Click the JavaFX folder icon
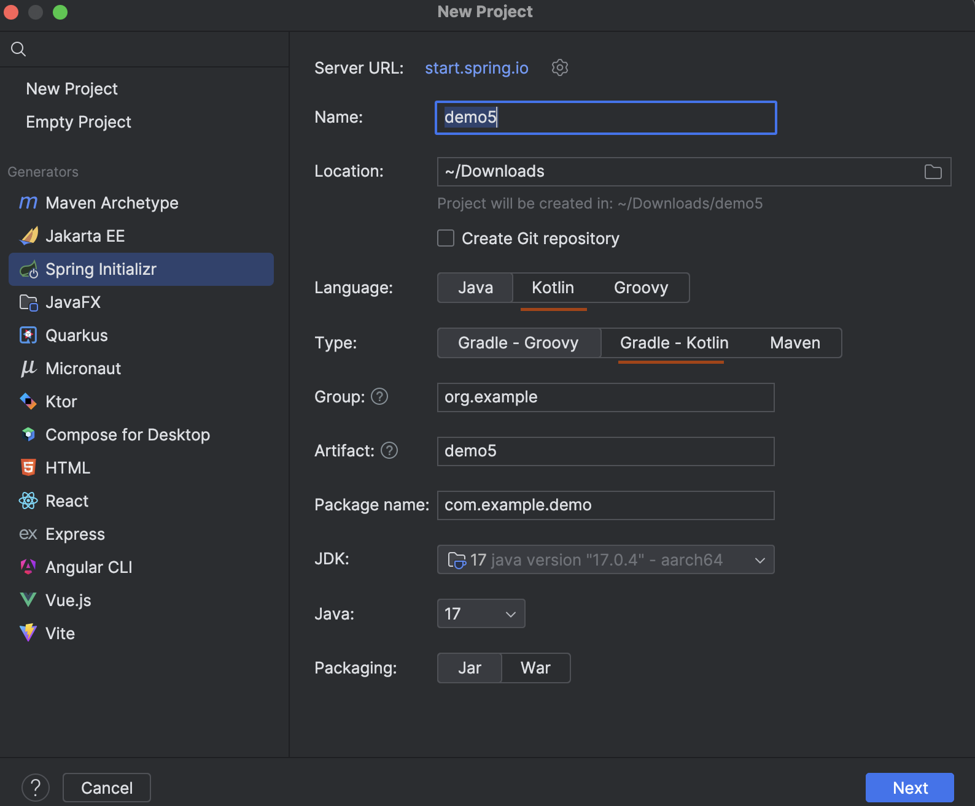 pos(29,302)
